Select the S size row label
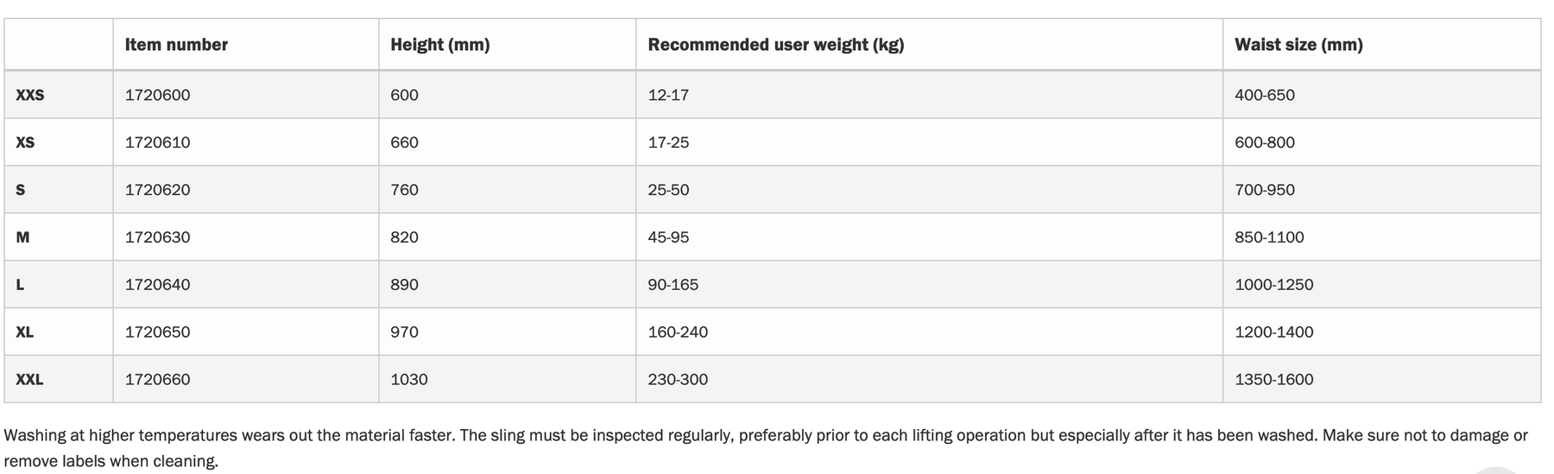This screenshot has width=1554, height=474. click(x=21, y=190)
